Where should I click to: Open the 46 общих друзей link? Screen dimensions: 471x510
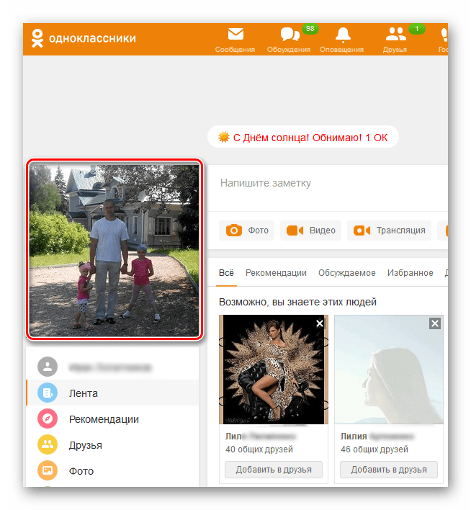[x=374, y=449]
